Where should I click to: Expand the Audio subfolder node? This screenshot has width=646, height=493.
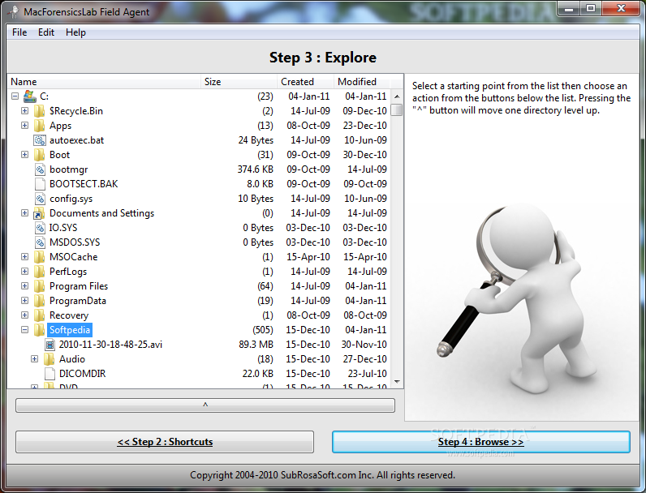click(35, 359)
